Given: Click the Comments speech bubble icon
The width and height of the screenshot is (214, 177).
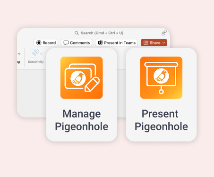Looking at the screenshot, I should coord(66,43).
